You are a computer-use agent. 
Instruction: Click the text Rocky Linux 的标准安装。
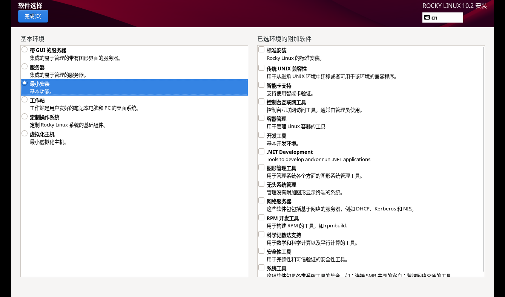(x=295, y=58)
